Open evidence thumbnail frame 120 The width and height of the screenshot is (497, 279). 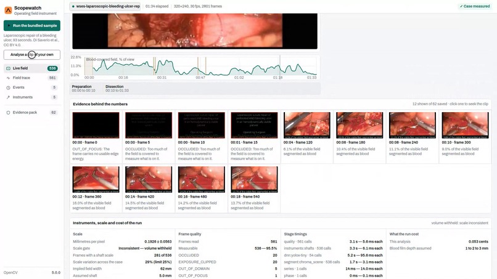(307, 125)
